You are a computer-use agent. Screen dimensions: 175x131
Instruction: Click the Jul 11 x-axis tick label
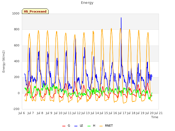[68, 113]
